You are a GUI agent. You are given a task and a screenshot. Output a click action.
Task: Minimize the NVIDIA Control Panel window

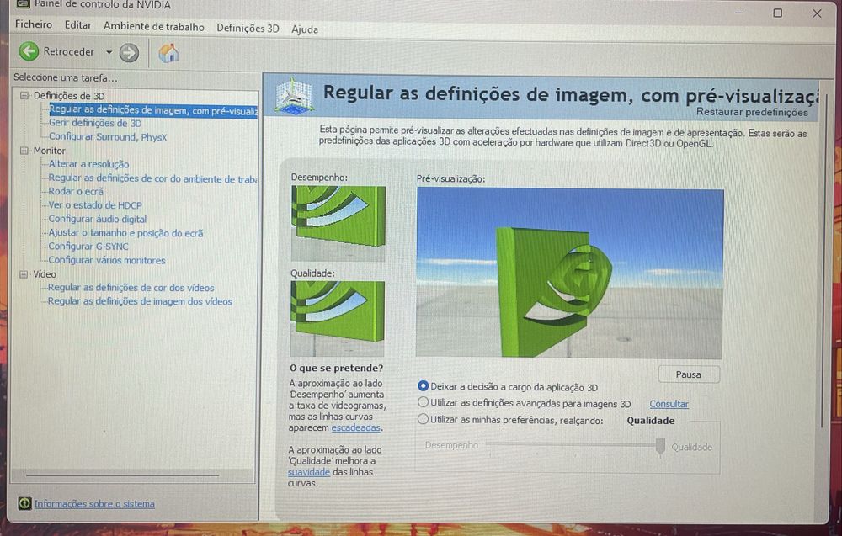739,13
